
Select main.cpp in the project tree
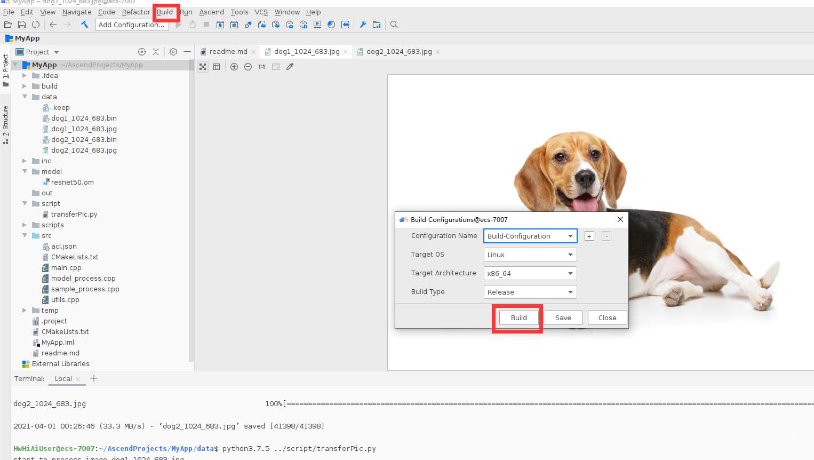tap(66, 267)
